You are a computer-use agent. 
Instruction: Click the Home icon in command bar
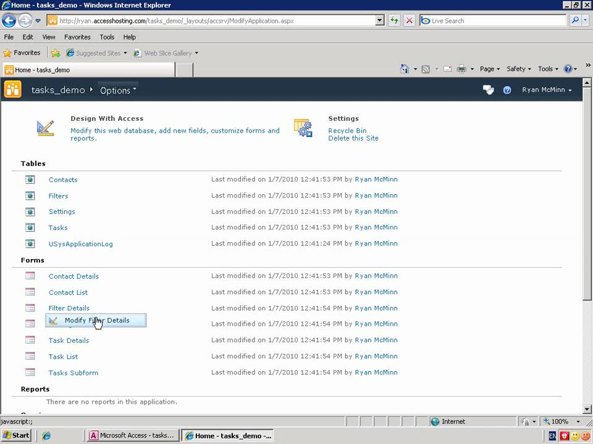click(x=405, y=68)
